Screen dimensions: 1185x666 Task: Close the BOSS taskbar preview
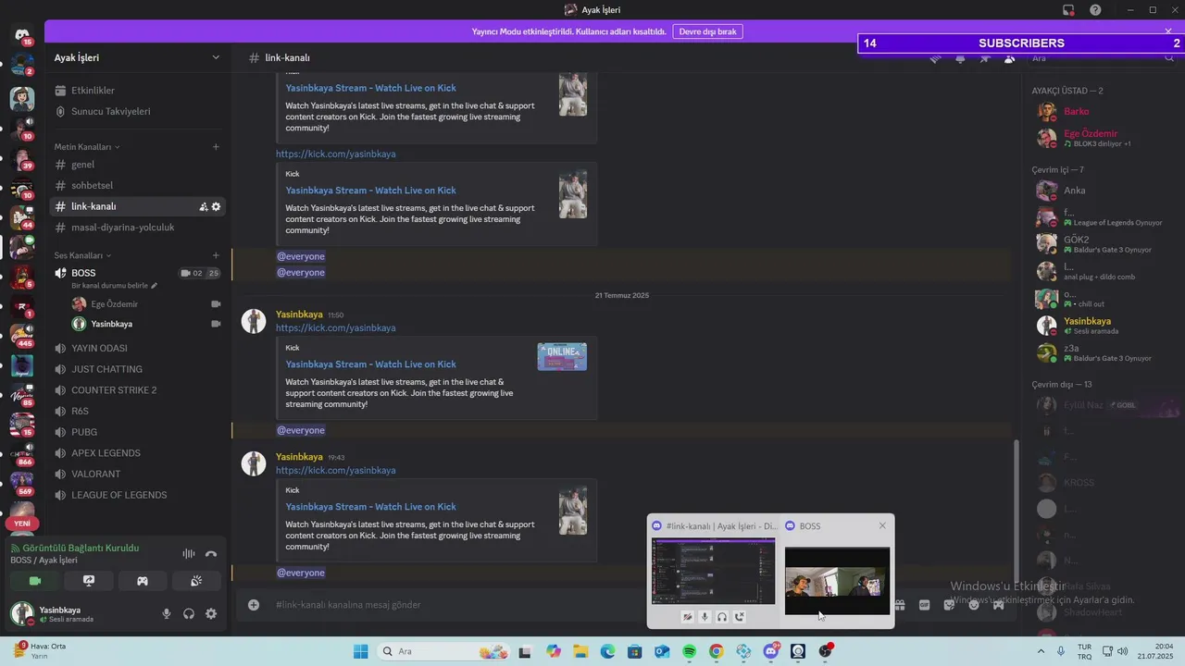[x=882, y=525]
